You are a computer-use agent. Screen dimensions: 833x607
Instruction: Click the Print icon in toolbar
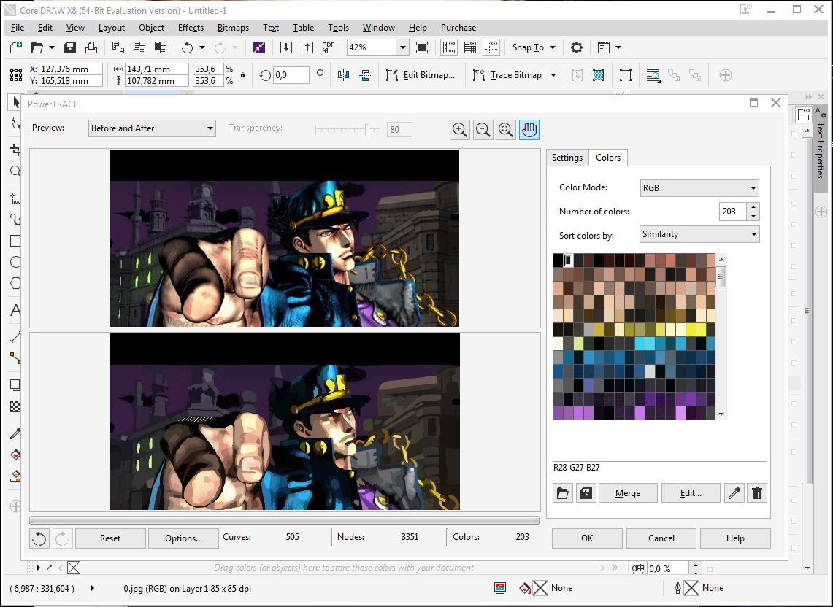[91, 47]
